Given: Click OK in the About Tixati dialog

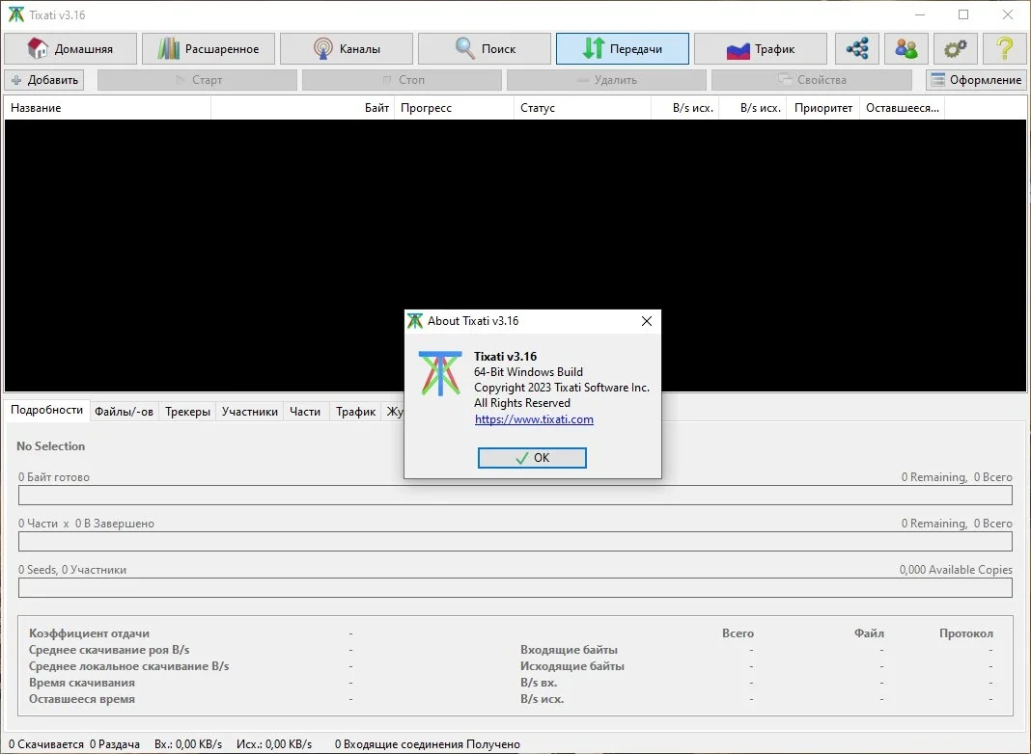Looking at the screenshot, I should pyautogui.click(x=532, y=458).
